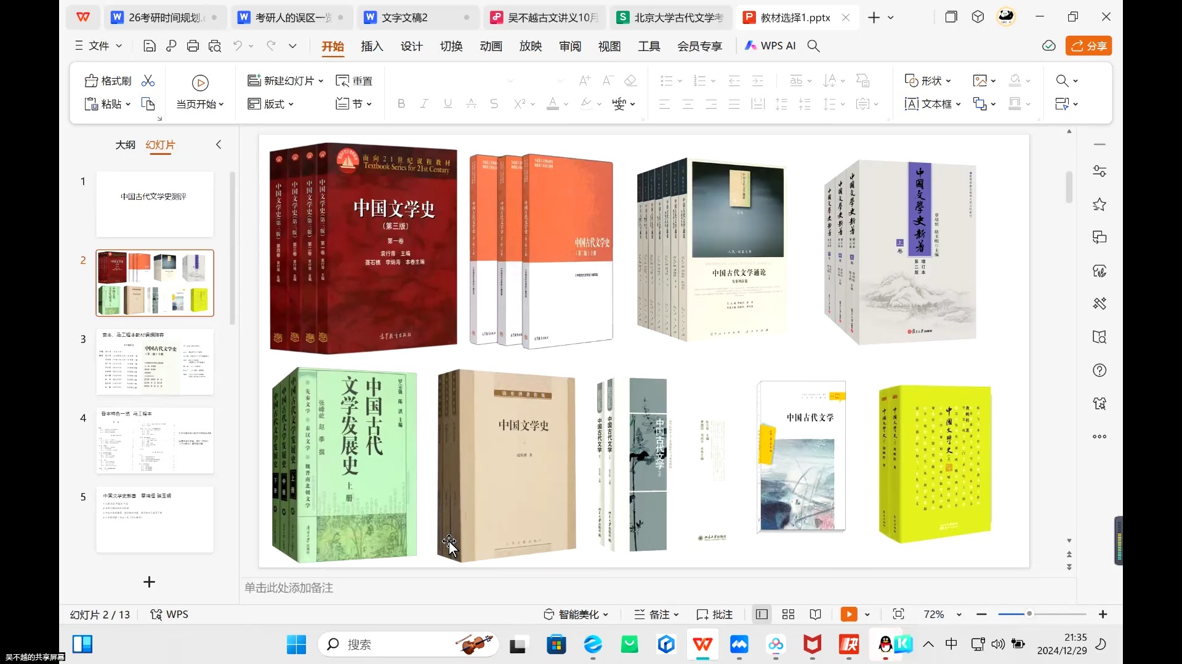Toggle left text alignment

coord(664,104)
